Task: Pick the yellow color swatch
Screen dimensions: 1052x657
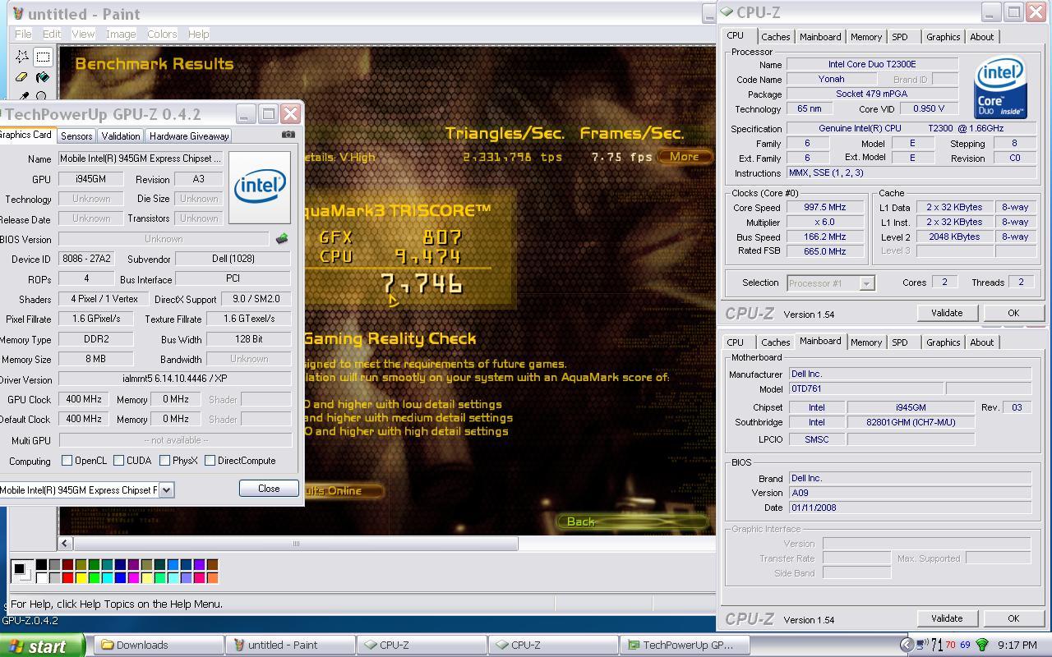Action: coord(81,577)
